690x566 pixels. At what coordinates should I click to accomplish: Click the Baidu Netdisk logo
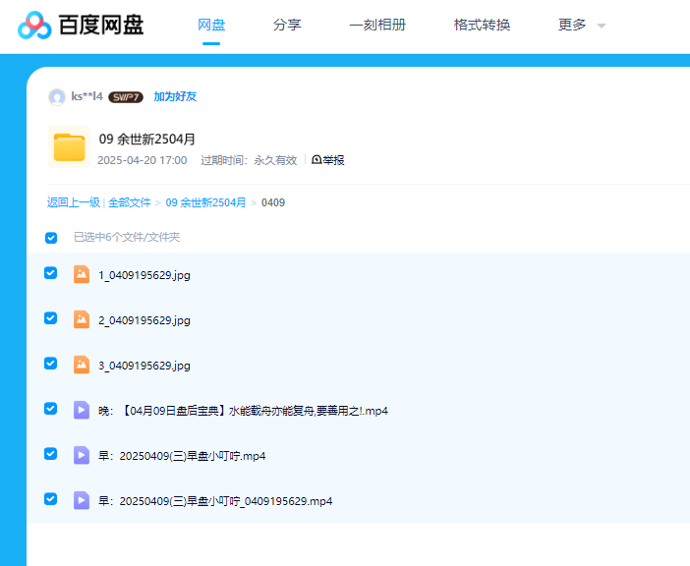tap(81, 26)
